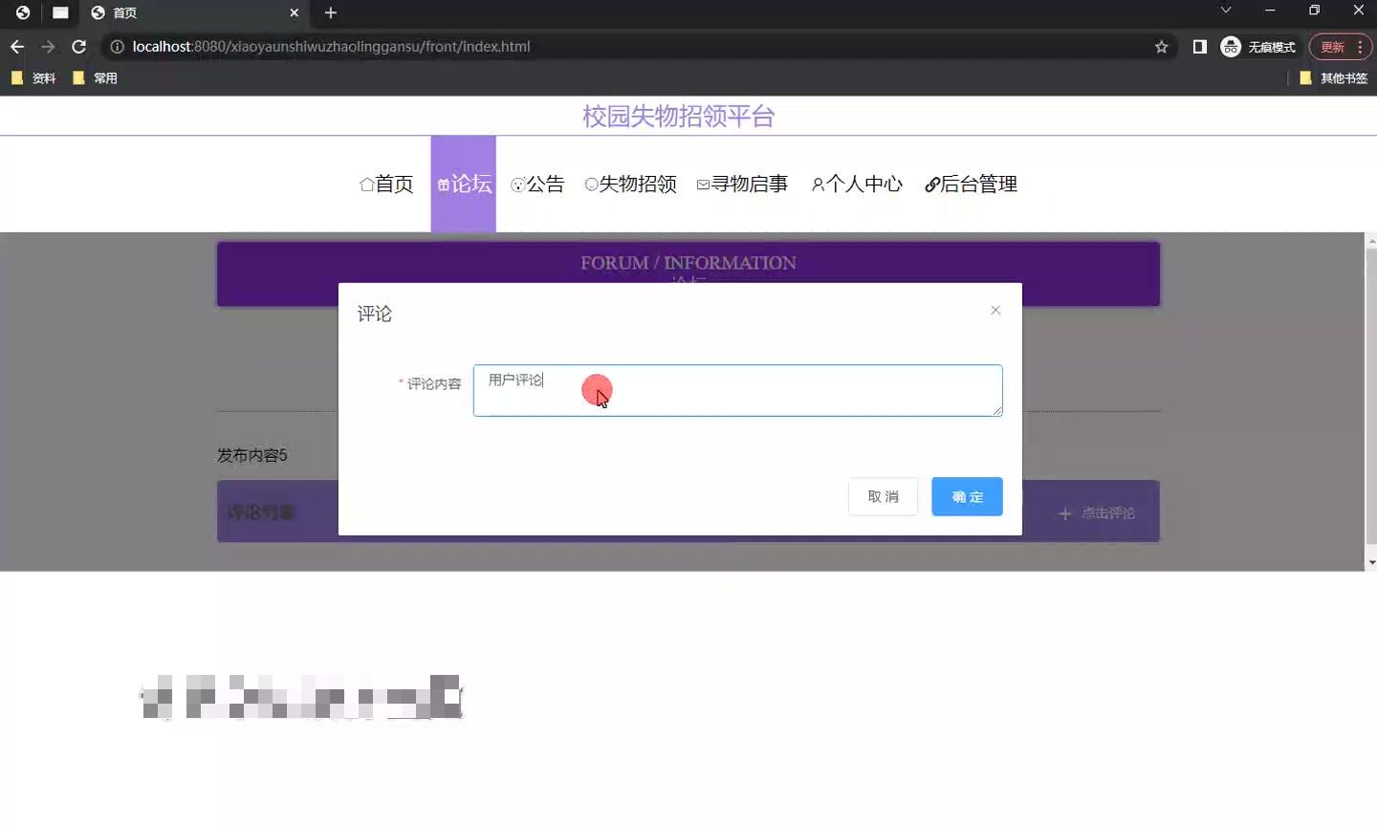Reload the page with the refresh icon

79,46
